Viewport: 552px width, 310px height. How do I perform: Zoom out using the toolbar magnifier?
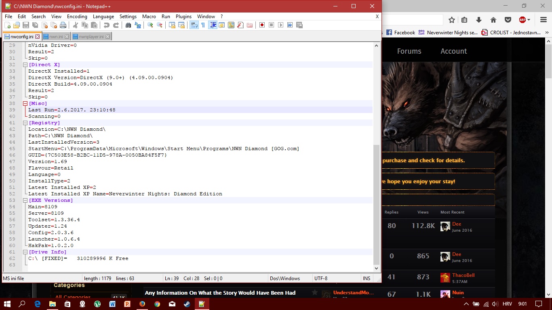(160, 25)
